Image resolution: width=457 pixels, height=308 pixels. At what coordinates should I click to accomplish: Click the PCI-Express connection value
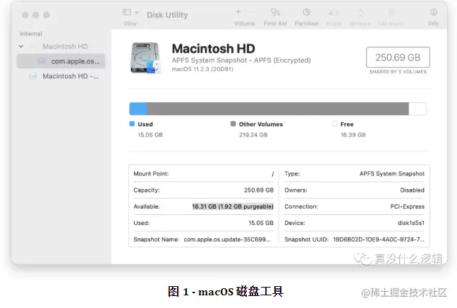407,207
